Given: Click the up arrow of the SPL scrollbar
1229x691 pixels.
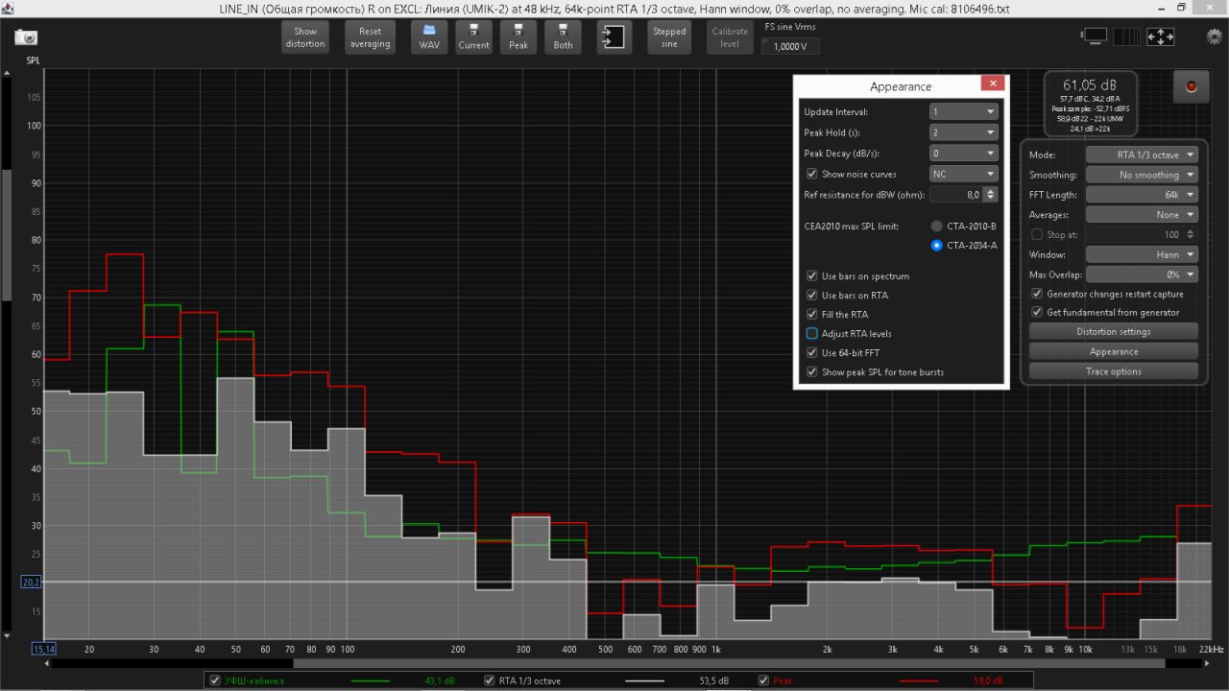Looking at the screenshot, I should (7, 73).
